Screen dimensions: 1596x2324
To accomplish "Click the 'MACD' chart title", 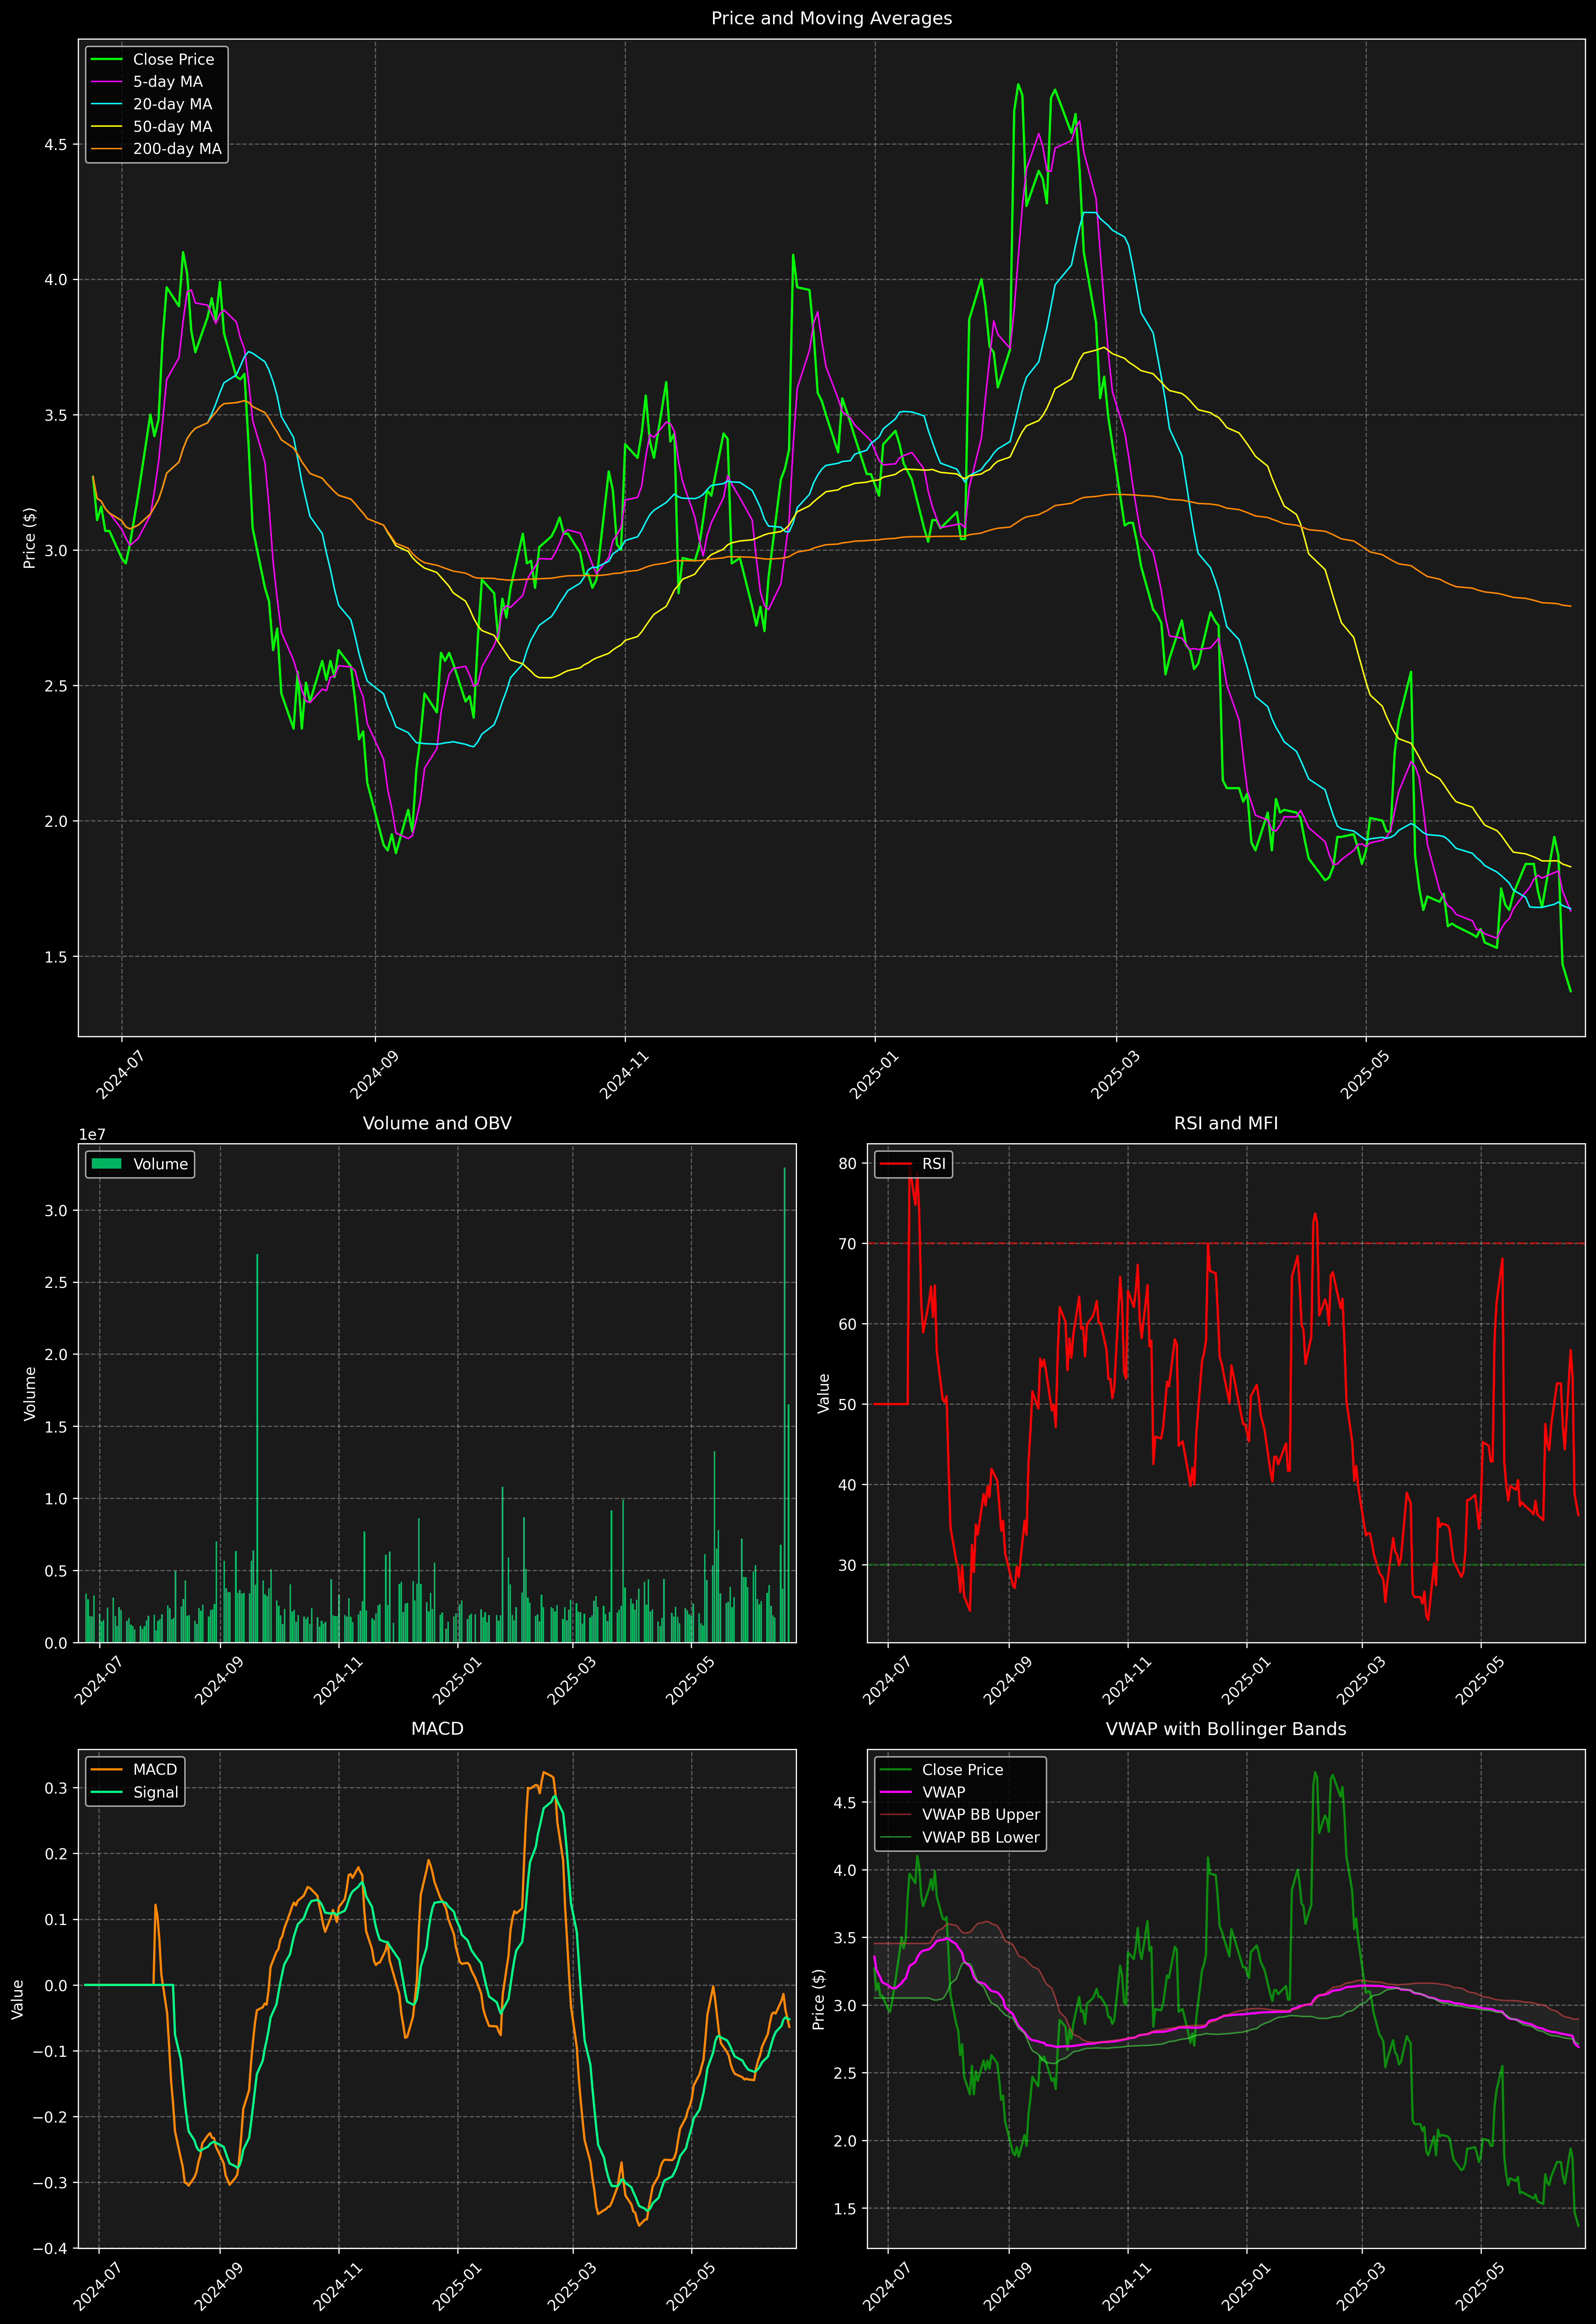I will (437, 1729).
